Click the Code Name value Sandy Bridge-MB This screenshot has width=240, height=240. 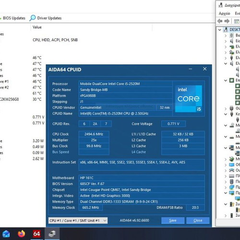click(x=125, y=90)
